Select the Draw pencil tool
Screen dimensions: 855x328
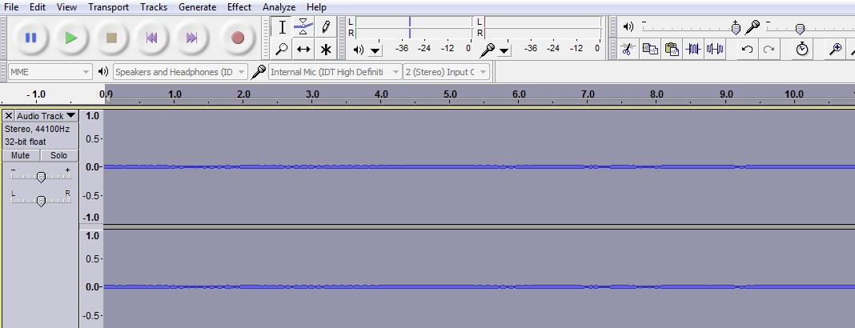point(326,26)
